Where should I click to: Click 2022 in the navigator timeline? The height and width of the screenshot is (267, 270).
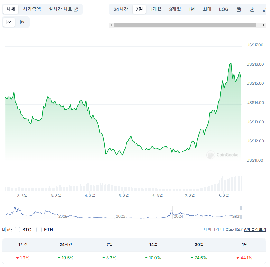point(63,216)
